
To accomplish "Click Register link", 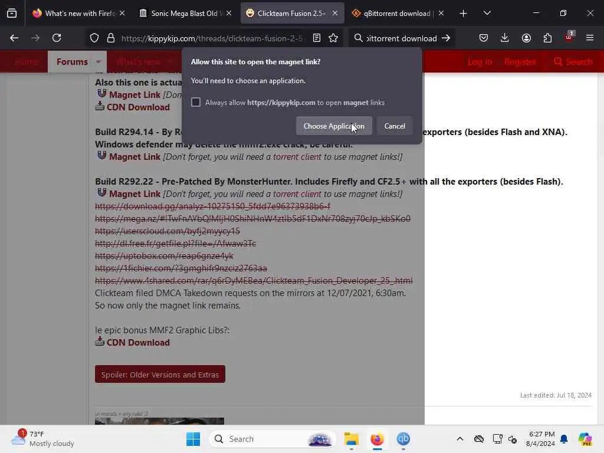I will point(520,61).
